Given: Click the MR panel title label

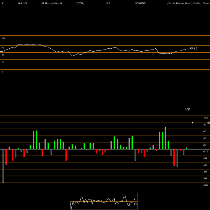Looking at the screenshot, I should (x=187, y=109).
